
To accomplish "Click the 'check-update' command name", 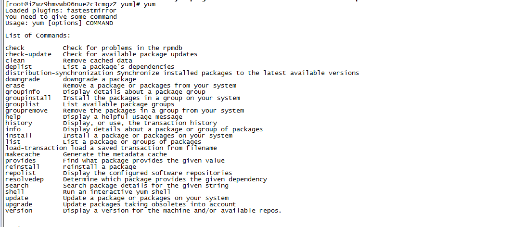I will [28, 54].
